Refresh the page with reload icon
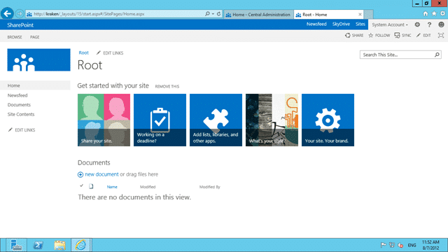The image size is (448, 252). point(218,14)
